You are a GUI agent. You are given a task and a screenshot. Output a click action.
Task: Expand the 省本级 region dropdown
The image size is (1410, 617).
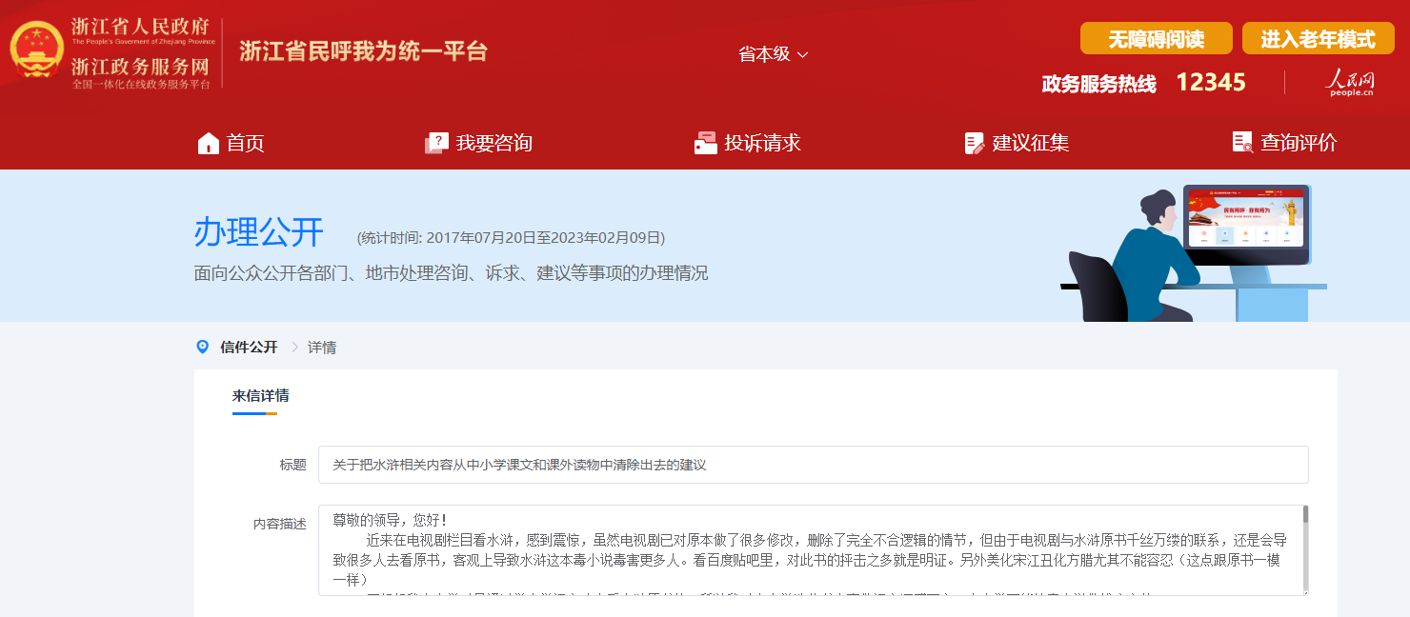click(x=773, y=54)
